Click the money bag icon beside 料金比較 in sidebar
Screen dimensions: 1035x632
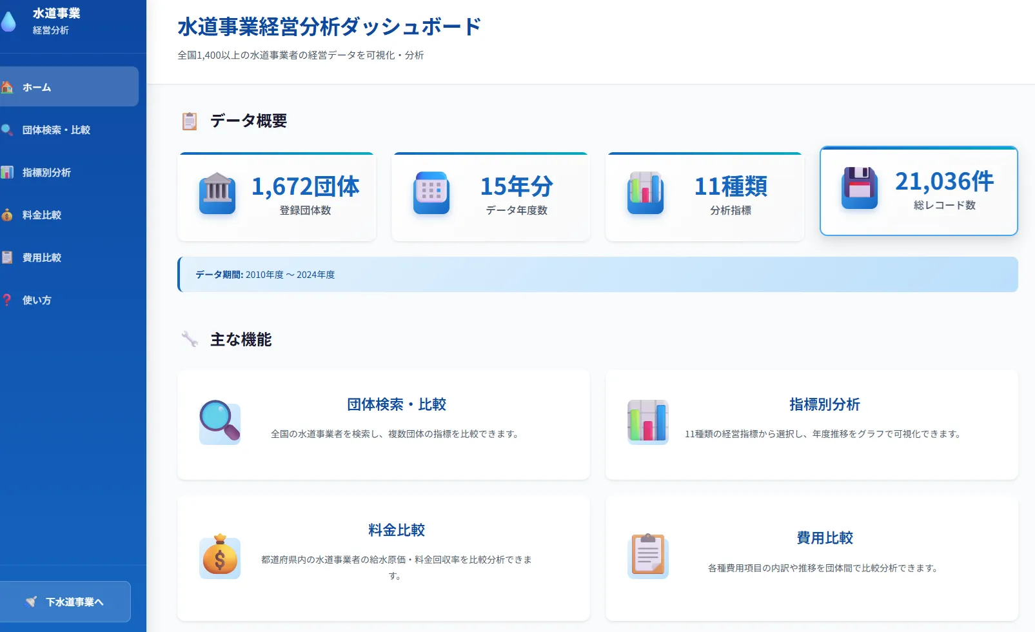point(7,215)
